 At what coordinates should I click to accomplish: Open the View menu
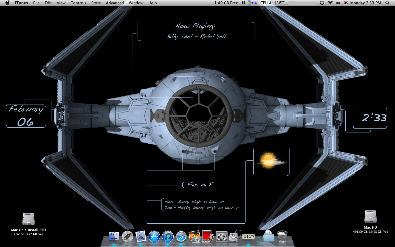[x=61, y=3]
